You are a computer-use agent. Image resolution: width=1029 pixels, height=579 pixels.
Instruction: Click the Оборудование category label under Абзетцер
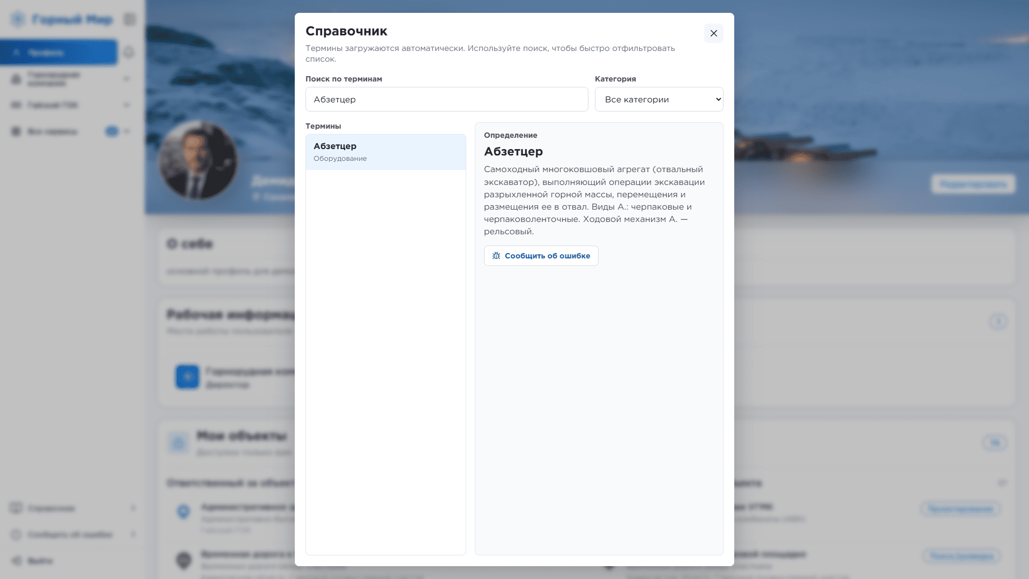point(340,159)
